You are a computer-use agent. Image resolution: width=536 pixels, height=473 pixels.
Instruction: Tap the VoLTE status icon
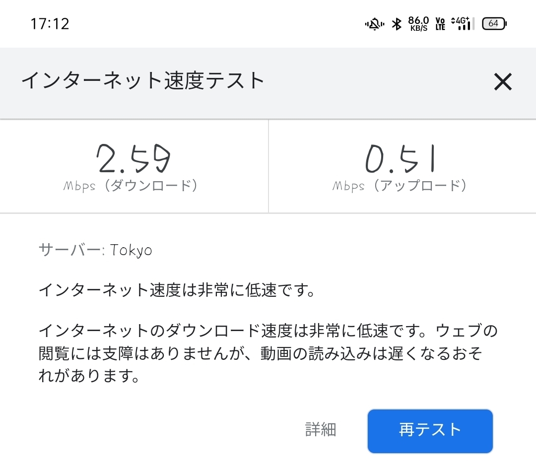click(x=440, y=24)
